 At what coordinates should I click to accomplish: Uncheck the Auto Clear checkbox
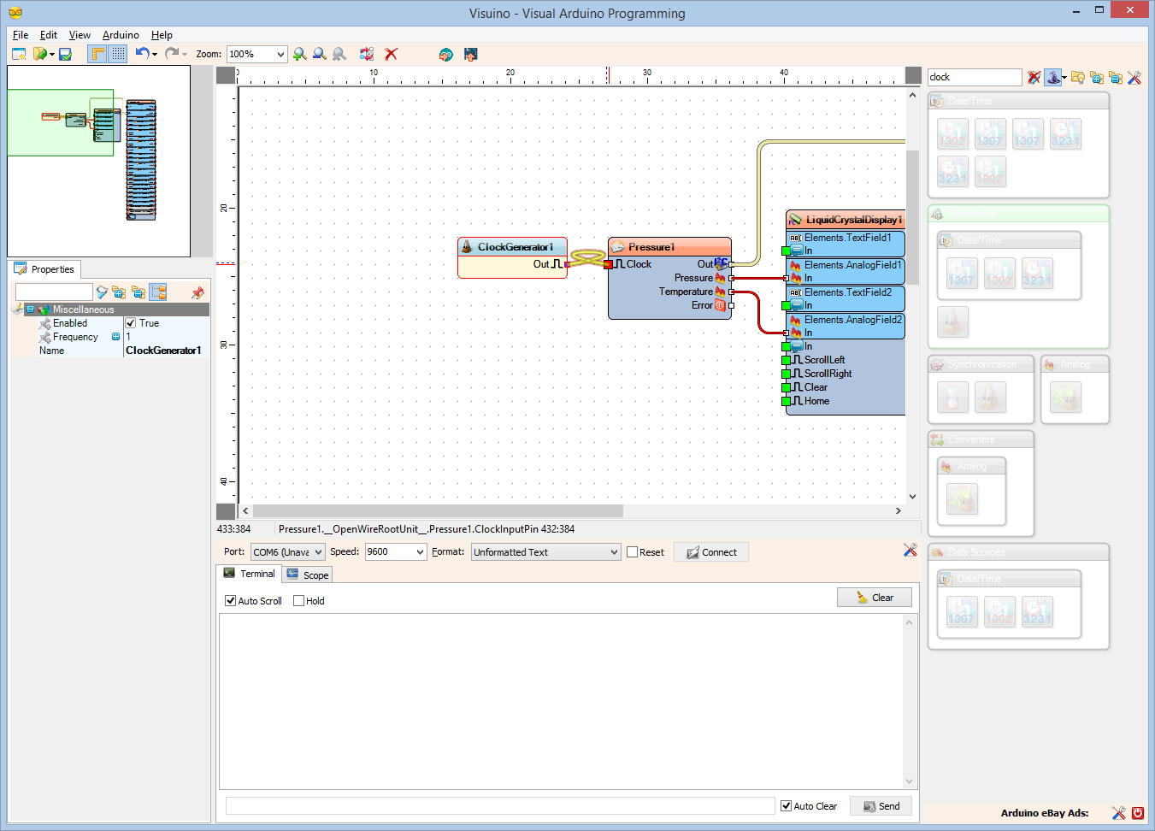coord(786,806)
